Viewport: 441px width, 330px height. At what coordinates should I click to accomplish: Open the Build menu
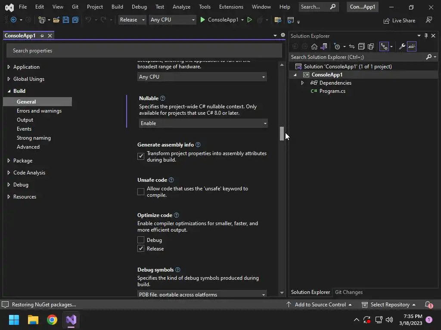click(117, 7)
